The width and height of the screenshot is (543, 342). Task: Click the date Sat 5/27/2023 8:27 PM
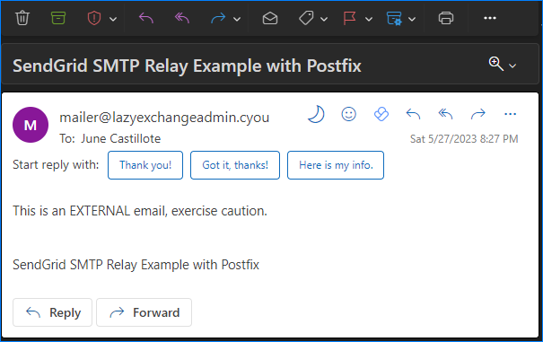pyautogui.click(x=464, y=139)
